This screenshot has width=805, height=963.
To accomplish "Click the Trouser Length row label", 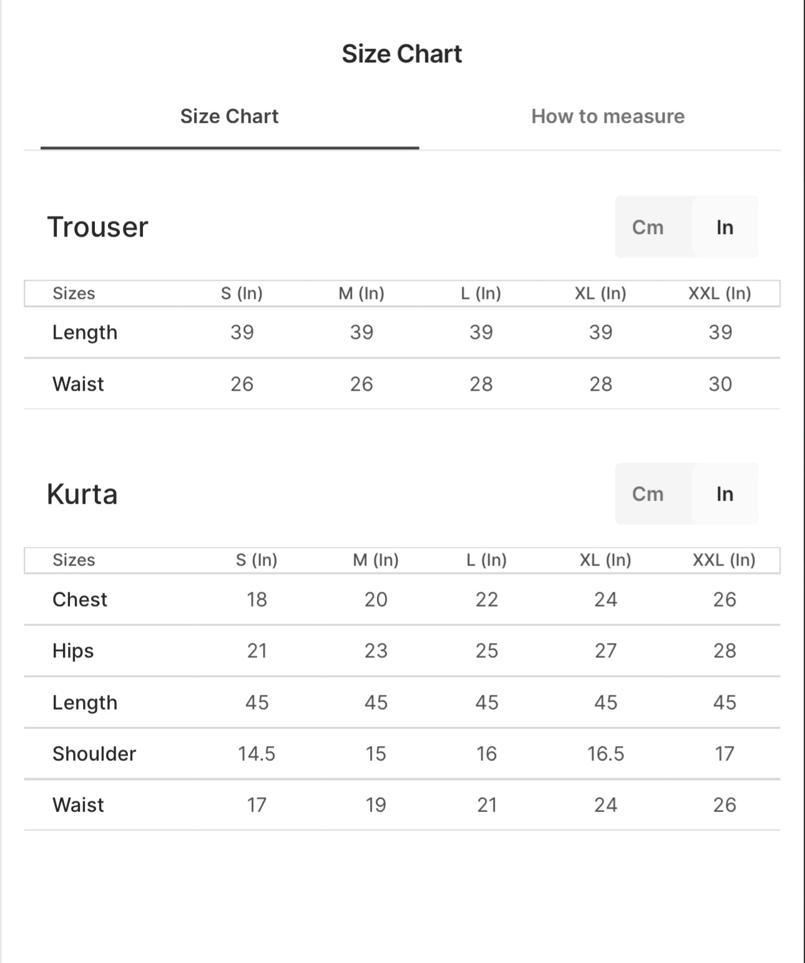I will (x=85, y=333).
